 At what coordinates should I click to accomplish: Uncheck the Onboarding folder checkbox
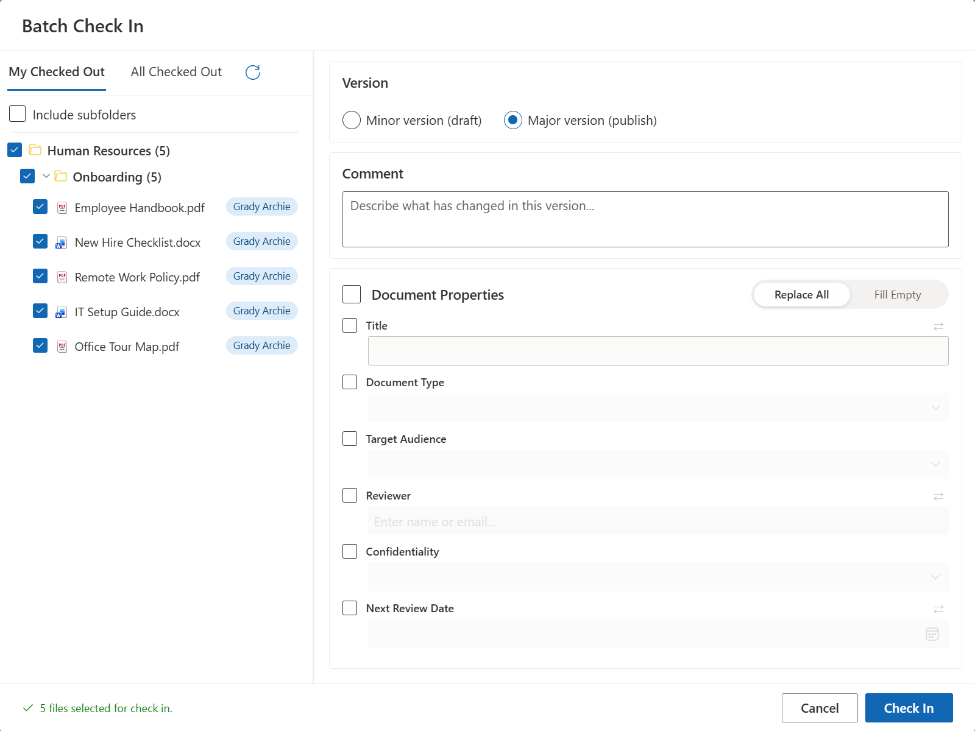[x=27, y=176]
